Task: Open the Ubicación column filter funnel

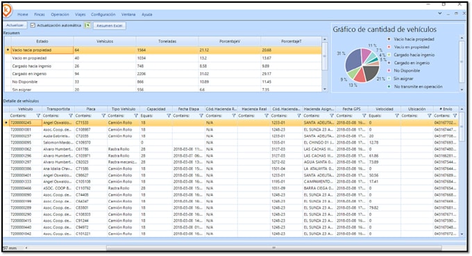Action: click(430, 116)
